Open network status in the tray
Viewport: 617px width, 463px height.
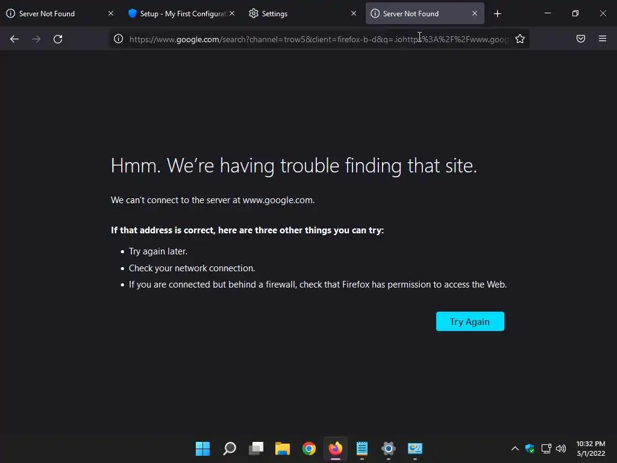coord(546,449)
